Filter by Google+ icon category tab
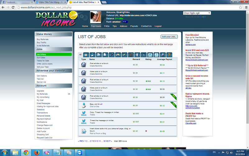 click(131, 55)
